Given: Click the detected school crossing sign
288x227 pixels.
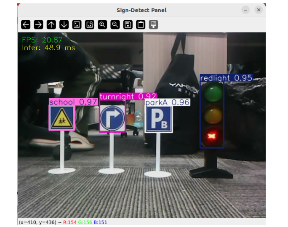Looking at the screenshot, I should [62, 118].
